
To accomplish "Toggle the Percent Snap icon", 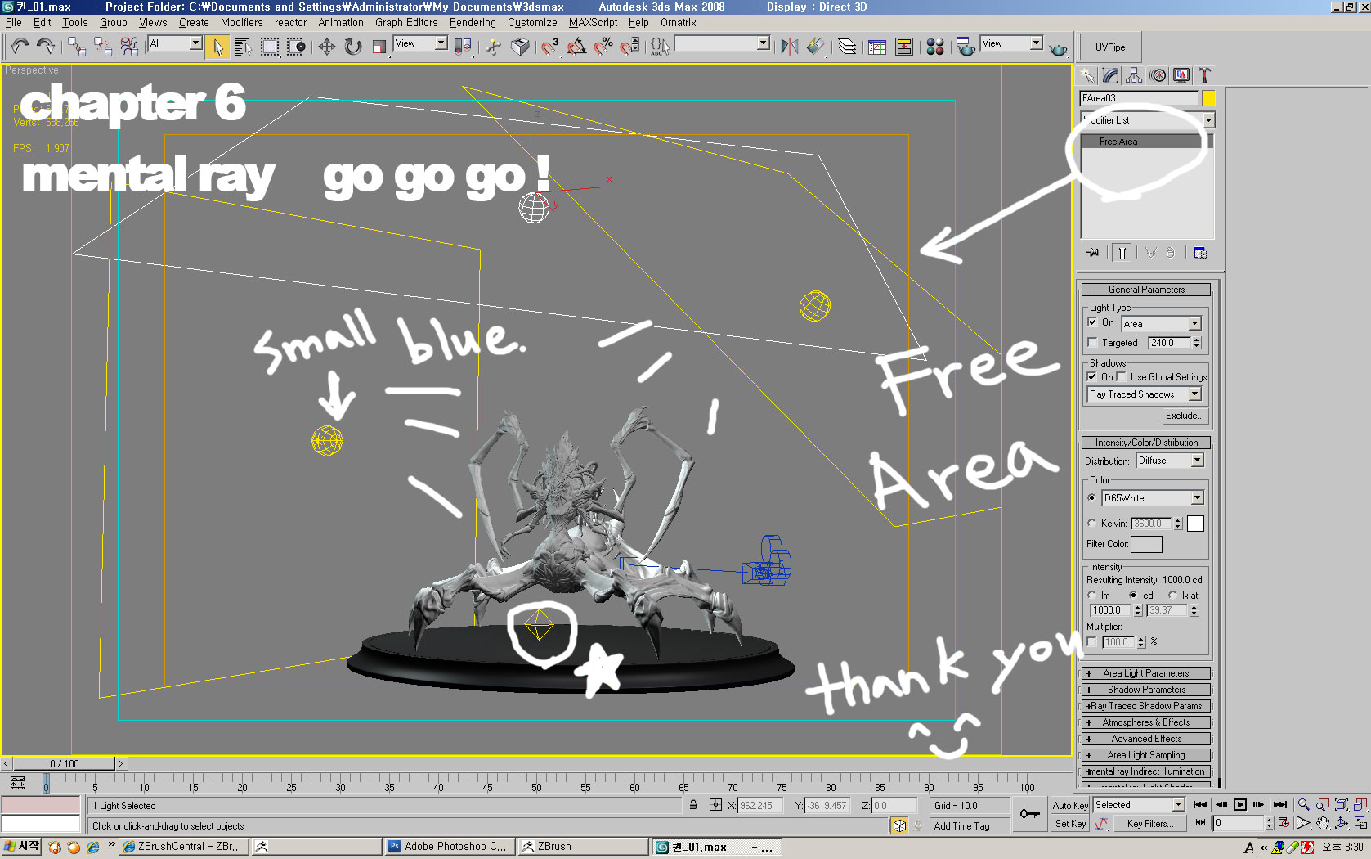I will [603, 47].
